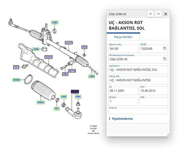This screenshot has width=181, height=151.
Task: Select diagram callout 3K662
Action: (x=16, y=80)
